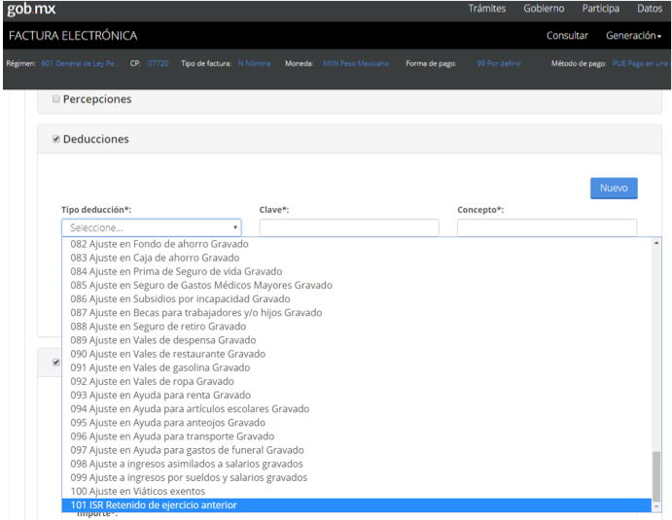Open the Datos menu item
This screenshot has height=520, width=672.
[x=650, y=9]
